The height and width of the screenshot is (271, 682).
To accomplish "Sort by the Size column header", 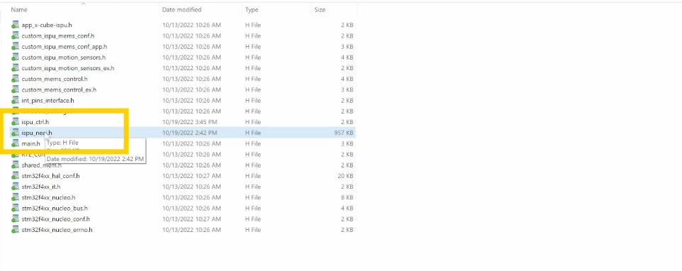I will point(320,9).
